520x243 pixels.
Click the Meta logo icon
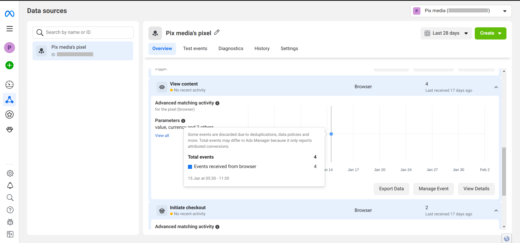click(x=9, y=14)
